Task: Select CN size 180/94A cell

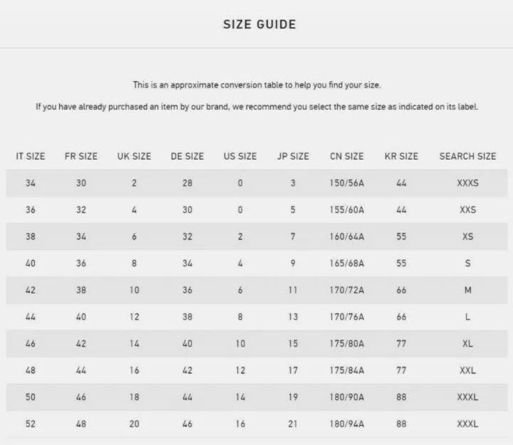Action: pyautogui.click(x=347, y=424)
